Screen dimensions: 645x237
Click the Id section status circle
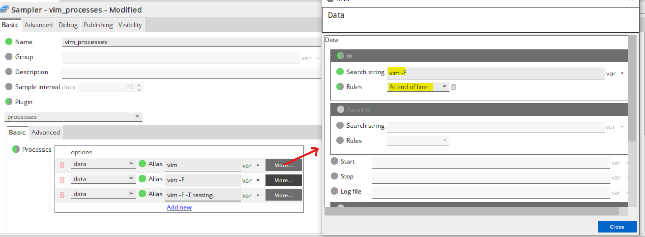point(340,56)
